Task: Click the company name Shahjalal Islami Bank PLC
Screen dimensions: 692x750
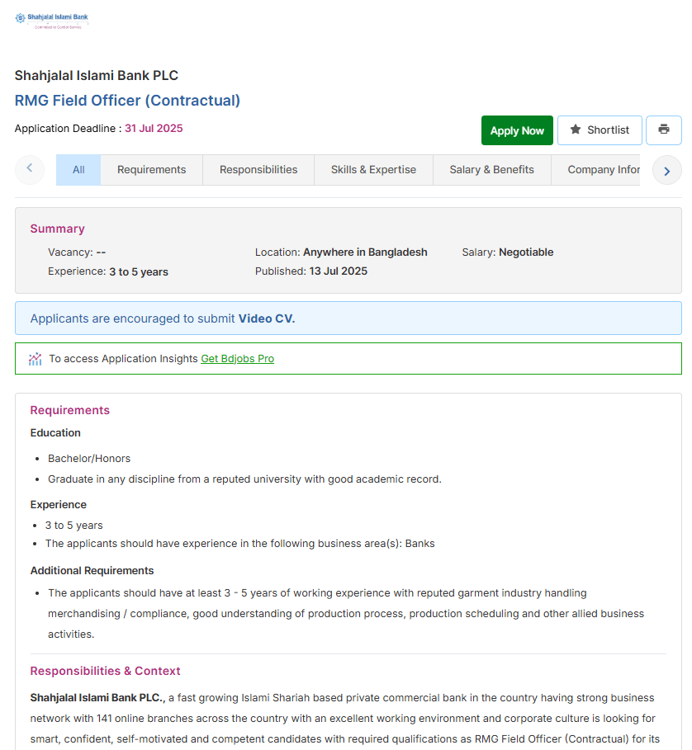Action: 97,76
